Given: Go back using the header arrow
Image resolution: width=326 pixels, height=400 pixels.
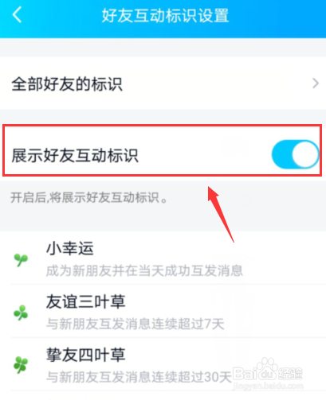Looking at the screenshot, I should tap(17, 15).
